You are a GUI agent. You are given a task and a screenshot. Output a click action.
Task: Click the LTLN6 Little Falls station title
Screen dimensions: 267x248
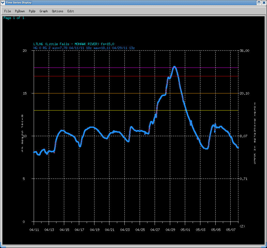74,44
